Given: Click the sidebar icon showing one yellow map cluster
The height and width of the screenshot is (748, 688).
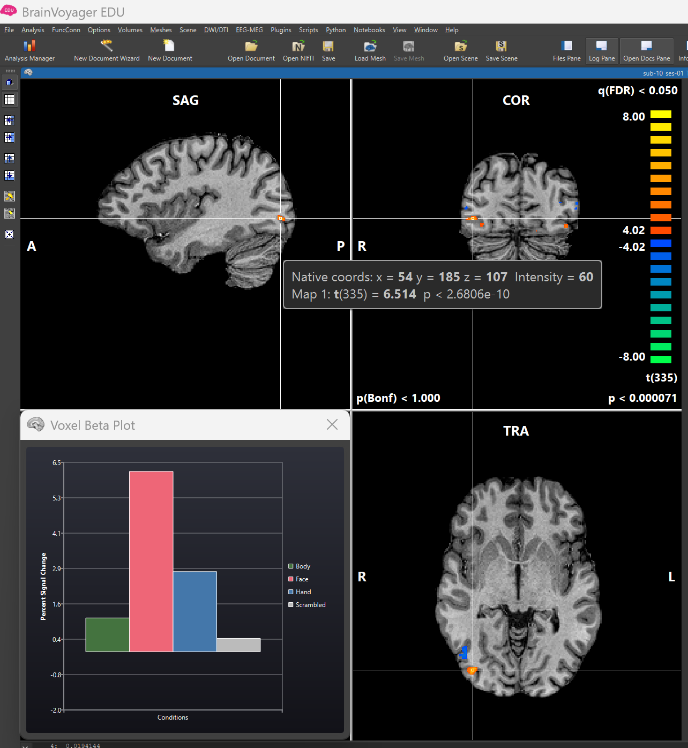Looking at the screenshot, I should point(10,213).
